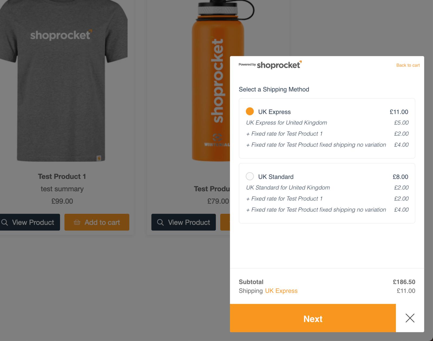Open View Product for Test Product 1
The image size is (433, 341).
coord(29,222)
